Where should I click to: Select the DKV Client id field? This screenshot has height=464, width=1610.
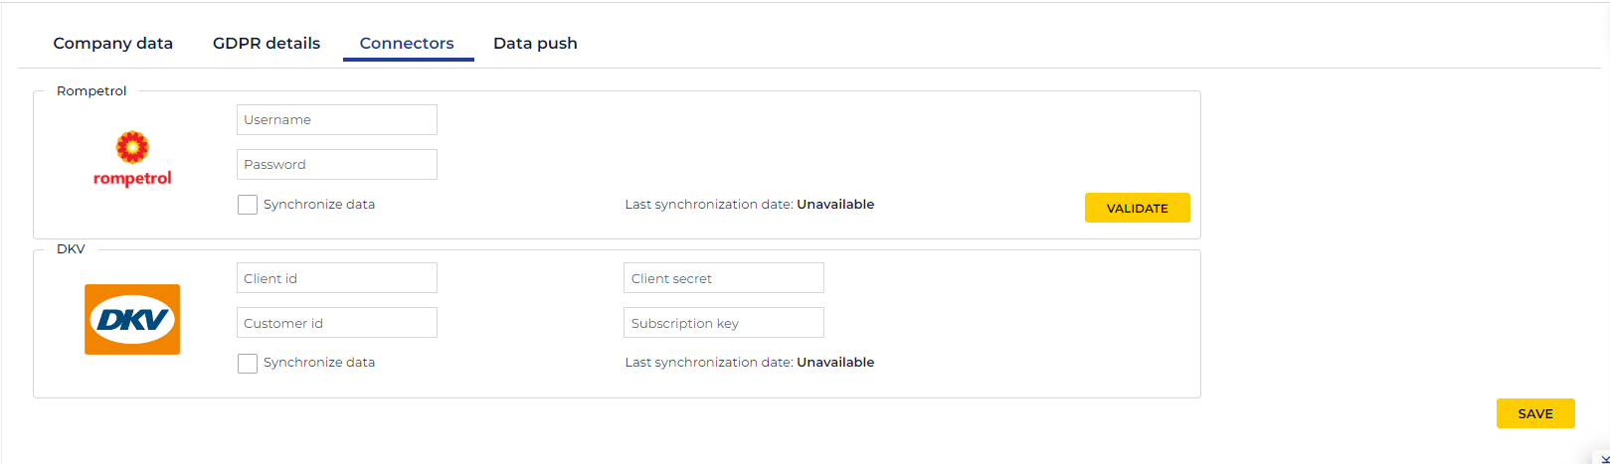click(x=337, y=278)
